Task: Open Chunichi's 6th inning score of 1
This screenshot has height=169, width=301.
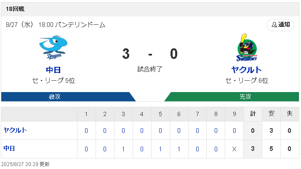Action: (x=179, y=149)
